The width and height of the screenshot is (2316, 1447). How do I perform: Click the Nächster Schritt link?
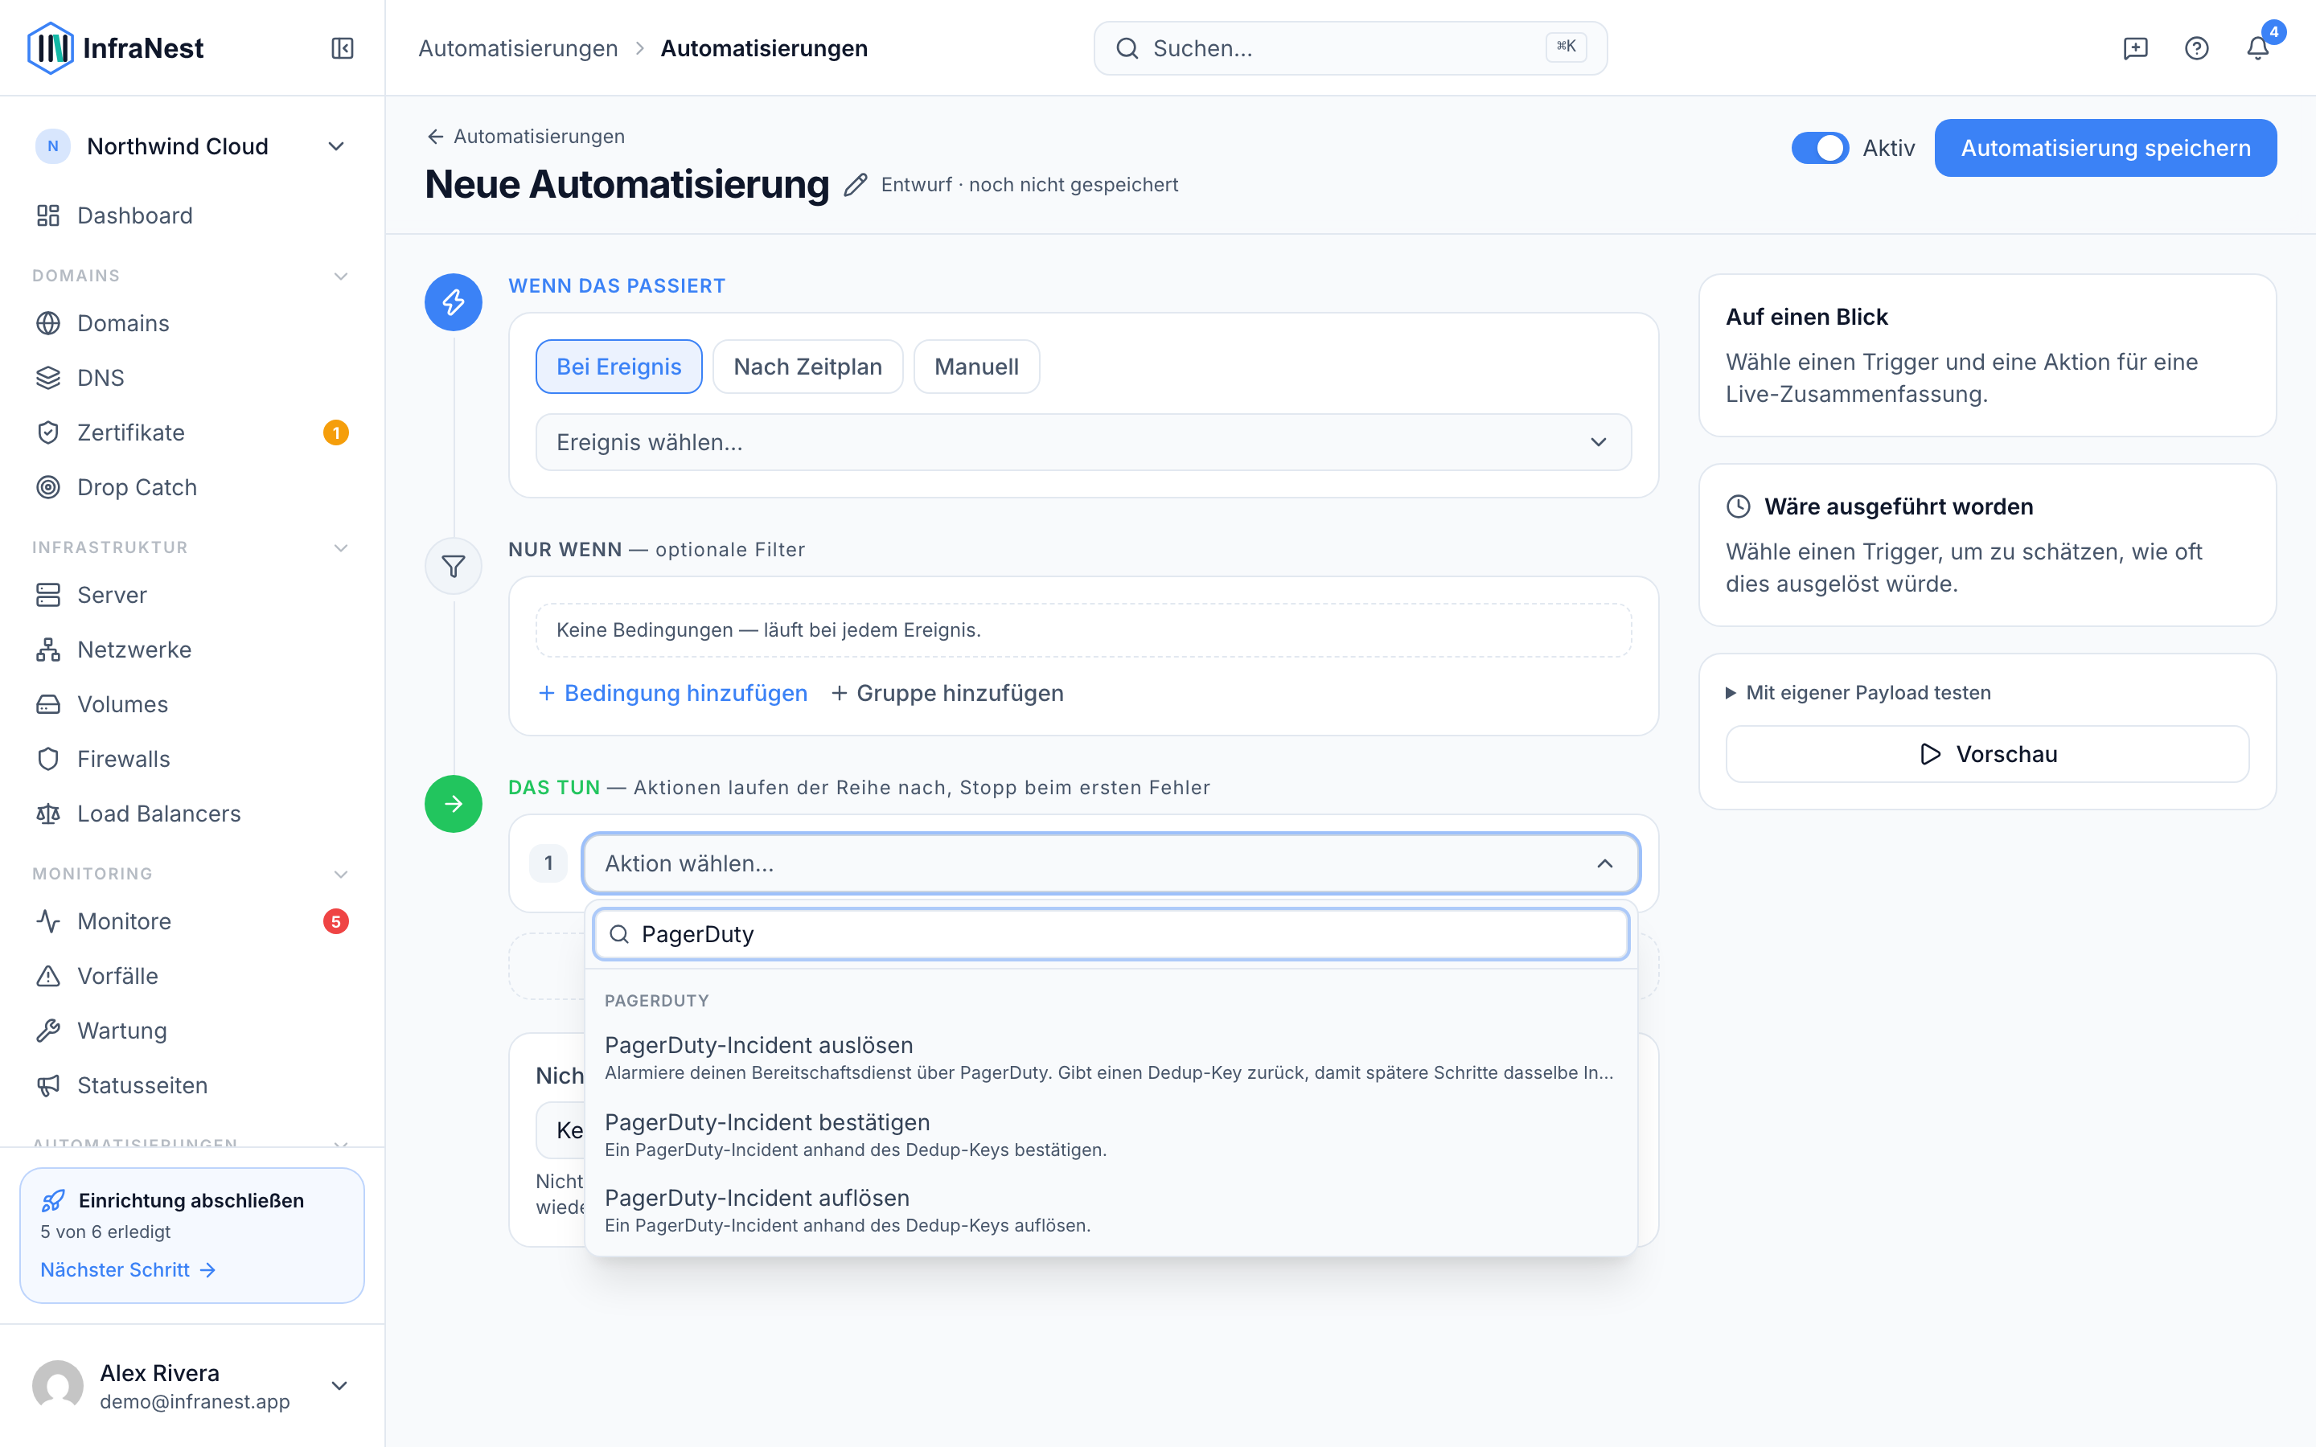(x=128, y=1270)
